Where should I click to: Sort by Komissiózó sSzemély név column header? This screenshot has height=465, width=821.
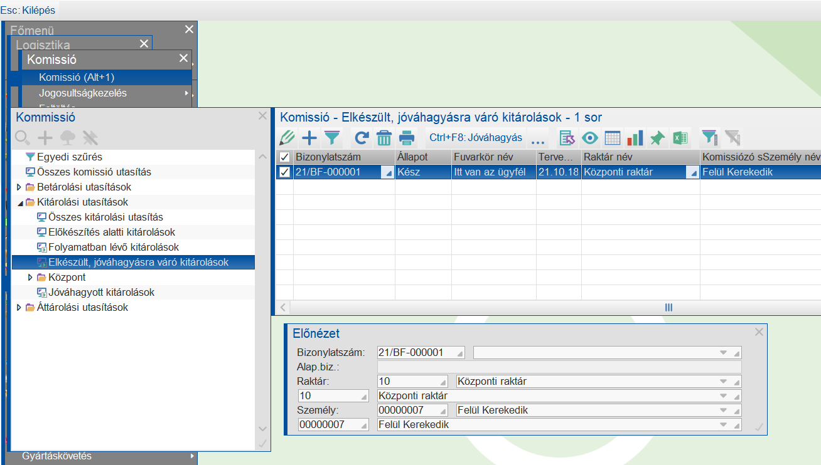[x=761, y=157]
